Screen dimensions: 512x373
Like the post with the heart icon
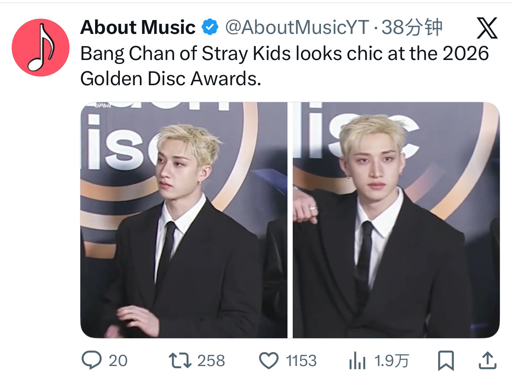coord(269,360)
